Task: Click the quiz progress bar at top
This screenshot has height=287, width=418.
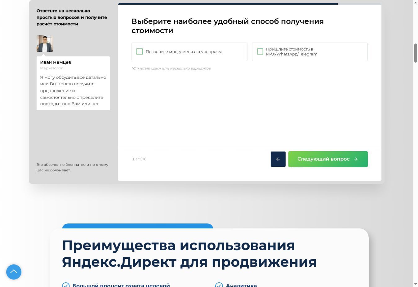Action: coord(250,4)
